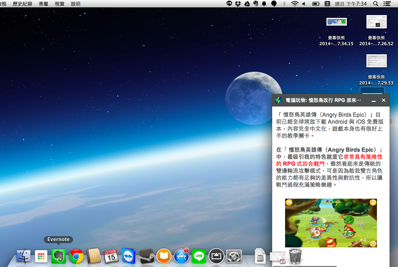Close the 電腦玩物 notification panel

pos(384,101)
